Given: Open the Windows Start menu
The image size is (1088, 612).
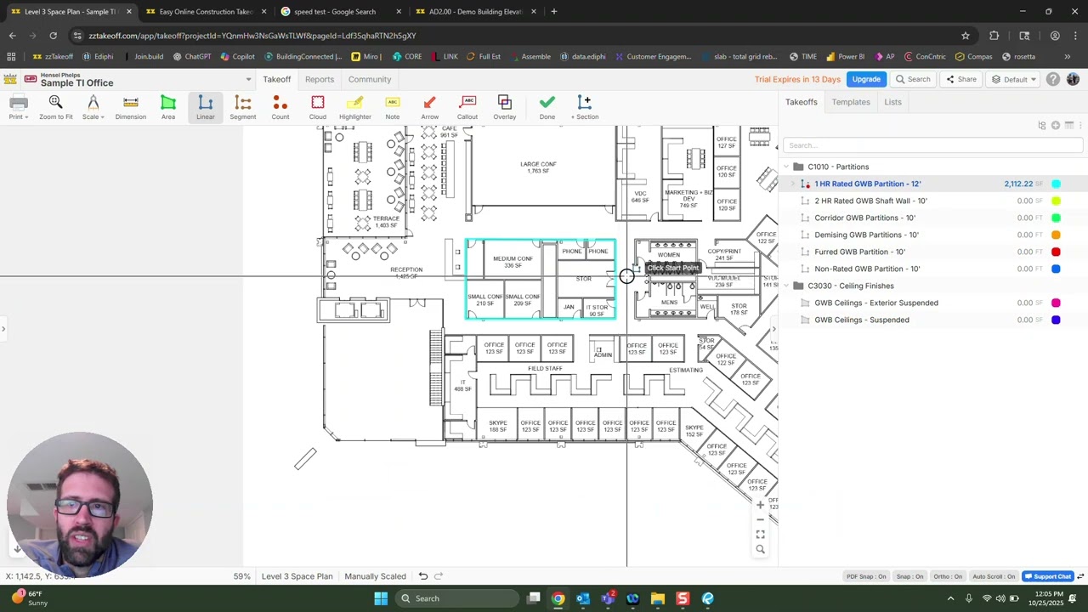Looking at the screenshot, I should point(381,598).
